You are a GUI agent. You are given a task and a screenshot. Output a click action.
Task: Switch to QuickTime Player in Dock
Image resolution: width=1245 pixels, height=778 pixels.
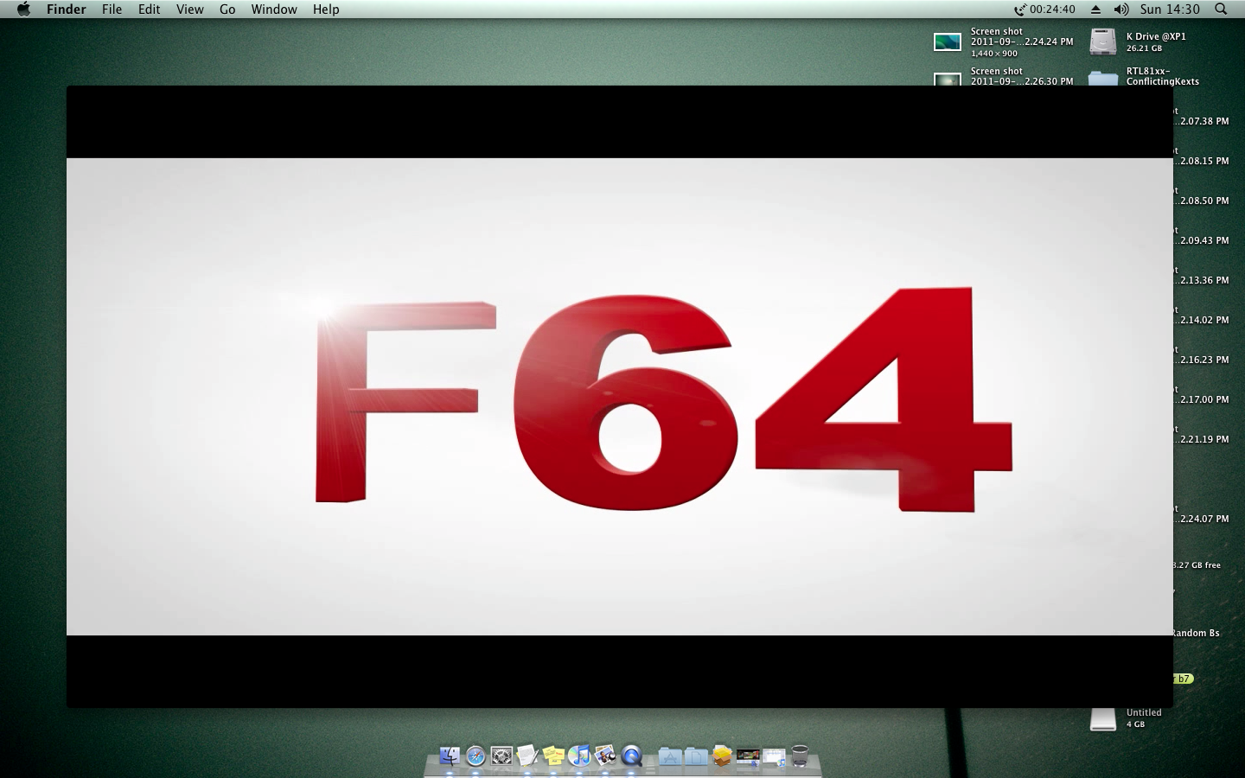pyautogui.click(x=631, y=756)
